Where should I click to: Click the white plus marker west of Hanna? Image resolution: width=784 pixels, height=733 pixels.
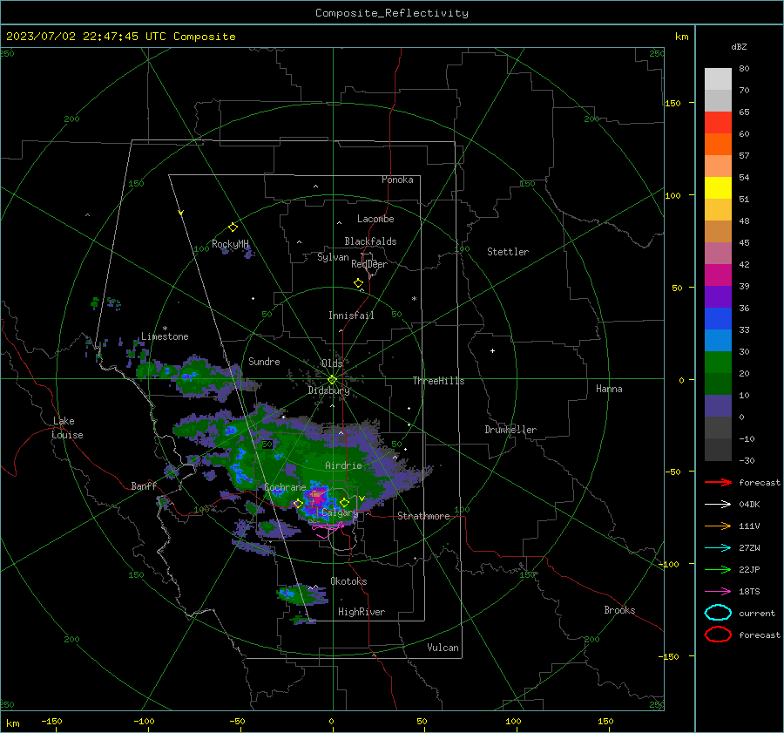[x=492, y=350]
